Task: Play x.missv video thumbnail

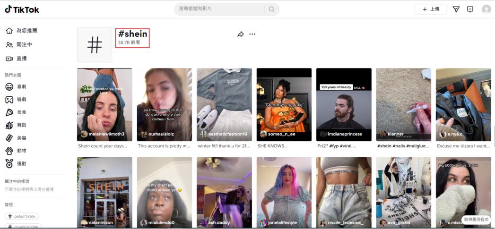Action: click(x=463, y=193)
